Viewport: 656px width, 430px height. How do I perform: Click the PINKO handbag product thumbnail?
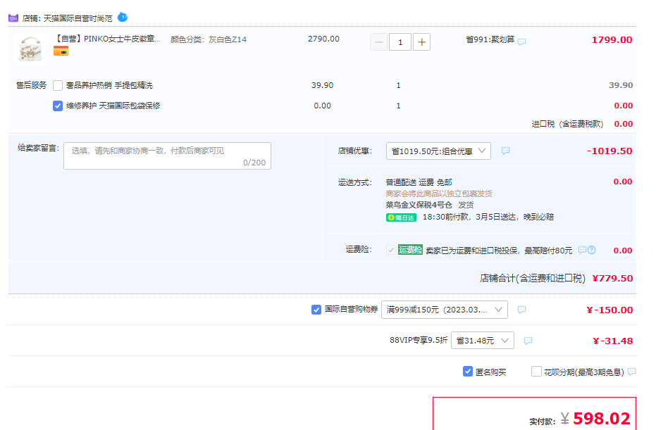[30, 49]
